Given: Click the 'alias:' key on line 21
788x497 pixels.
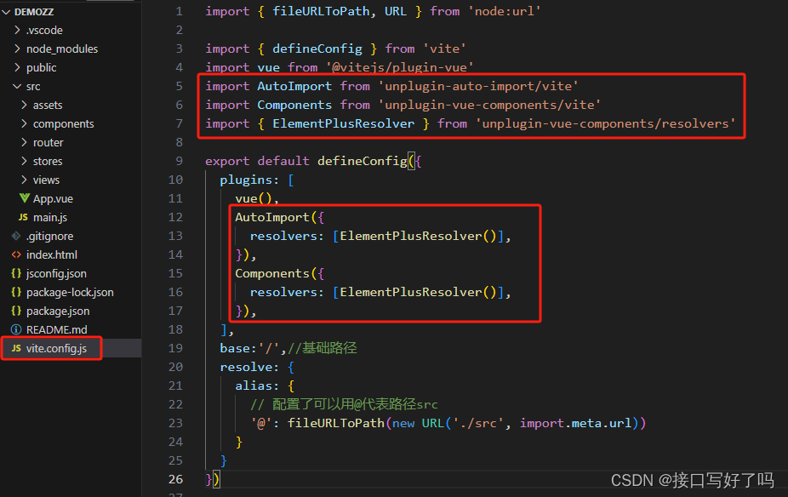Looking at the screenshot, I should (257, 386).
